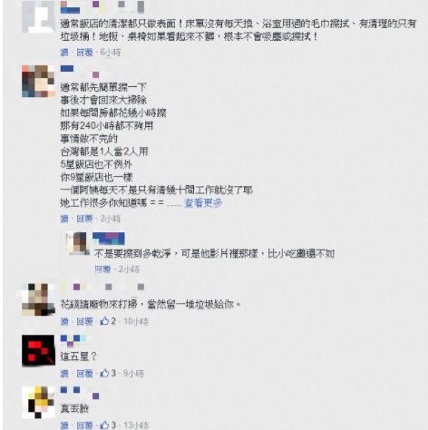Expand comment with 查看更多 link

(x=203, y=203)
